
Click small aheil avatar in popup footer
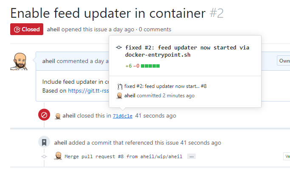[x=119, y=96]
